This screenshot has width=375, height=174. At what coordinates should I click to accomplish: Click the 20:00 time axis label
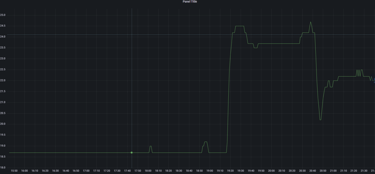(x=271, y=171)
